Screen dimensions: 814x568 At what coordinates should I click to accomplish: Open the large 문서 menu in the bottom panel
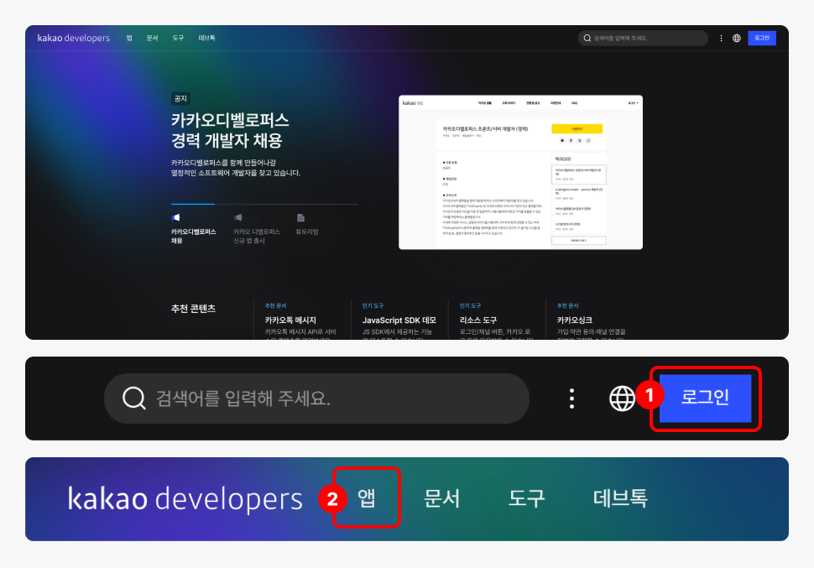pyautogui.click(x=441, y=498)
